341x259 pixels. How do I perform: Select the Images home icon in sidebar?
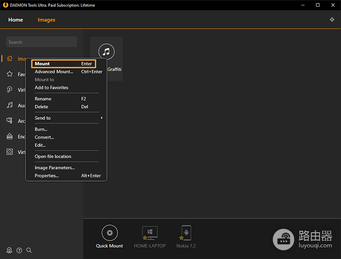[10, 59]
